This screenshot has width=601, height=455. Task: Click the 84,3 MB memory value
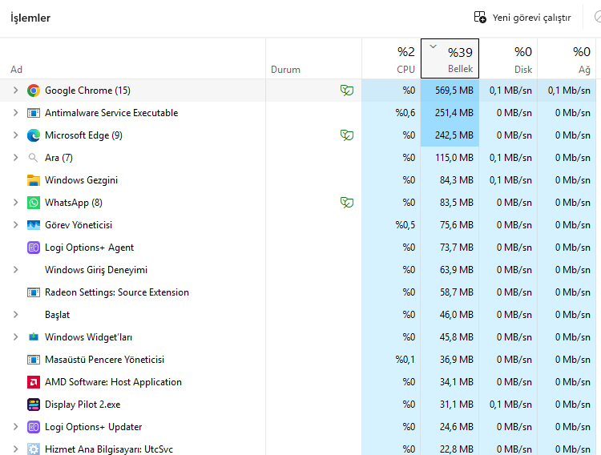[457, 180]
